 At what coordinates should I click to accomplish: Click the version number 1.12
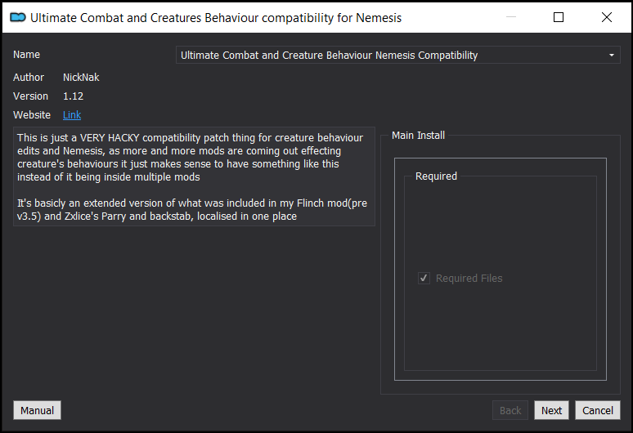[73, 96]
